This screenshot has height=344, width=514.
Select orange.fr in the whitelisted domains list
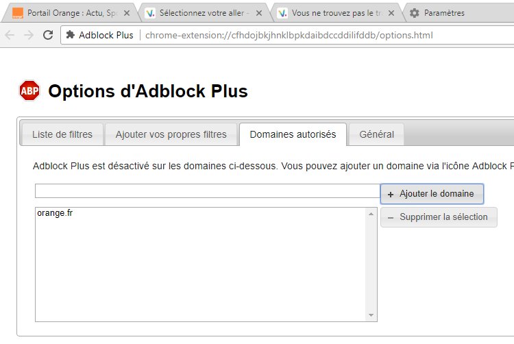pos(56,214)
